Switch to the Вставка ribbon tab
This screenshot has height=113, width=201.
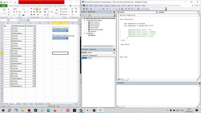click(17, 6)
